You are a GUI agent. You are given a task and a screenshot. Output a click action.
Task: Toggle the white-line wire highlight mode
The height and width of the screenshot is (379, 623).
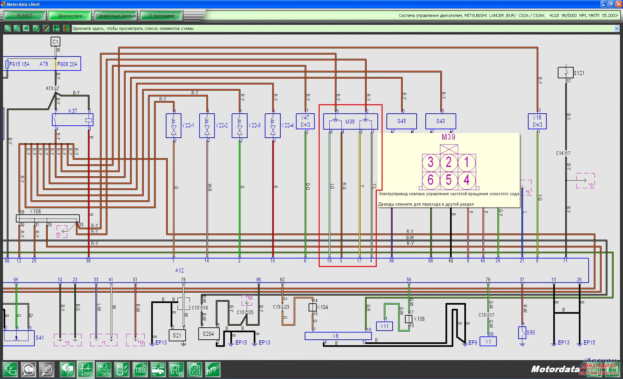pos(56,29)
